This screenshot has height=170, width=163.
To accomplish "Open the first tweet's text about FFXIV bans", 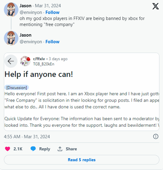I will coord(82,21).
